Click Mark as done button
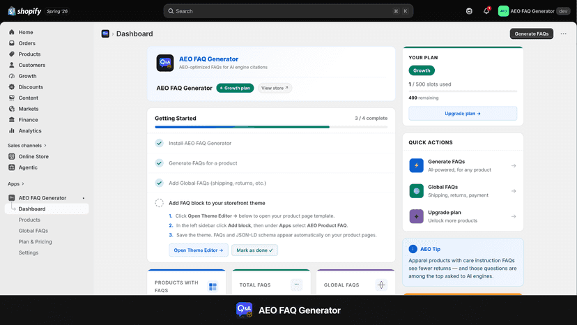The width and height of the screenshot is (577, 325). [254, 250]
